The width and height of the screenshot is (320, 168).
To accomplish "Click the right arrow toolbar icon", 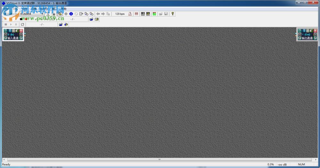I will [x=103, y=14].
